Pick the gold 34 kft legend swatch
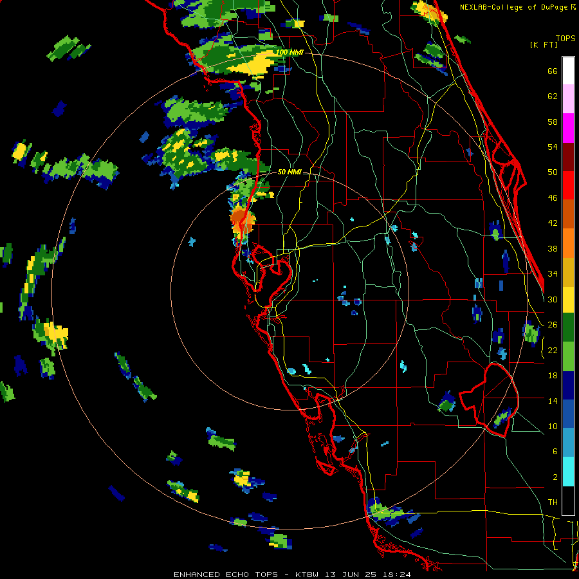The image size is (579, 579). 568,272
